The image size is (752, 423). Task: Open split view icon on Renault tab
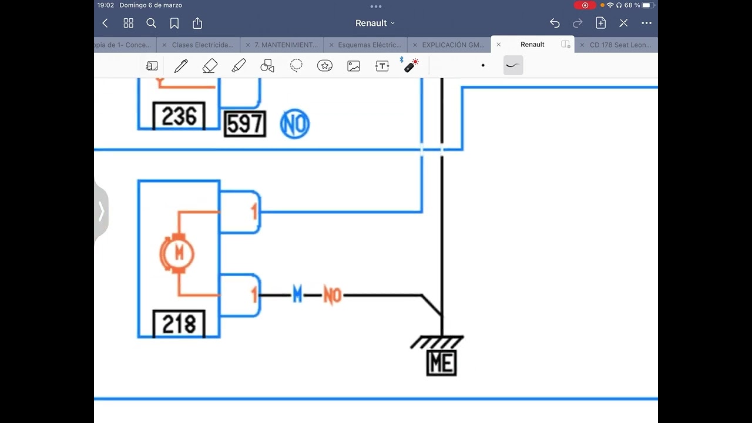(566, 45)
